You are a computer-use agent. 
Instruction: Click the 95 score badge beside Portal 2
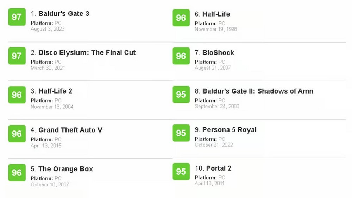click(x=181, y=171)
